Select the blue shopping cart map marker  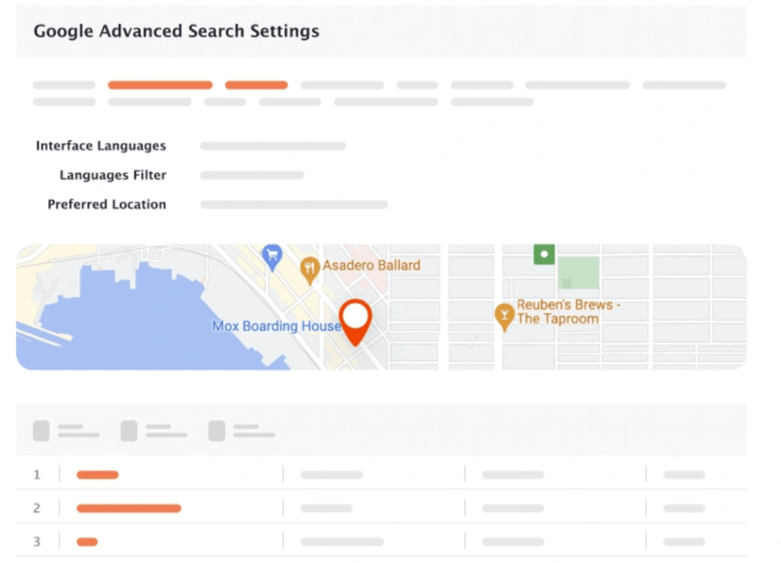tap(272, 256)
